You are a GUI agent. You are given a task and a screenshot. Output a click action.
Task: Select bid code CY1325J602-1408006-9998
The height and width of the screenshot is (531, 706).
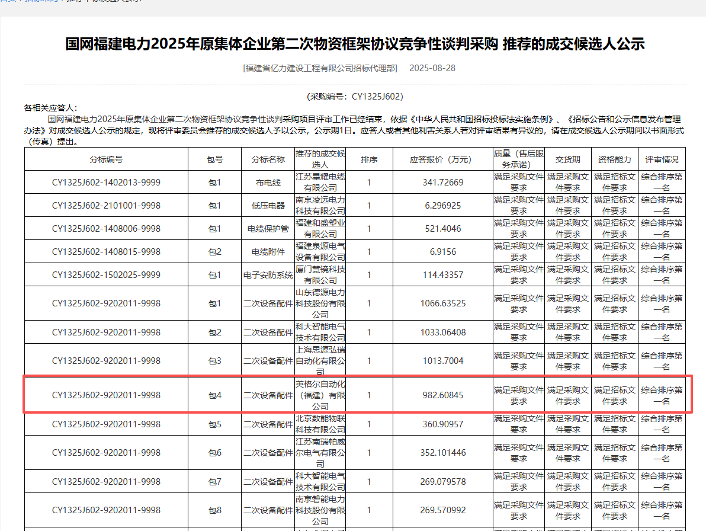click(x=106, y=229)
